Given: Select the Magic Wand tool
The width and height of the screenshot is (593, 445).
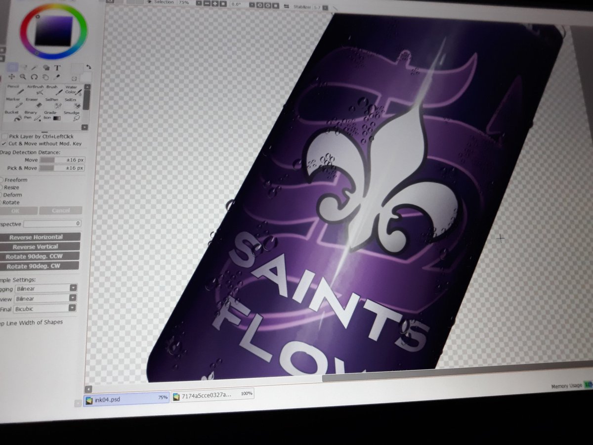Looking at the screenshot, I should click(x=35, y=67).
